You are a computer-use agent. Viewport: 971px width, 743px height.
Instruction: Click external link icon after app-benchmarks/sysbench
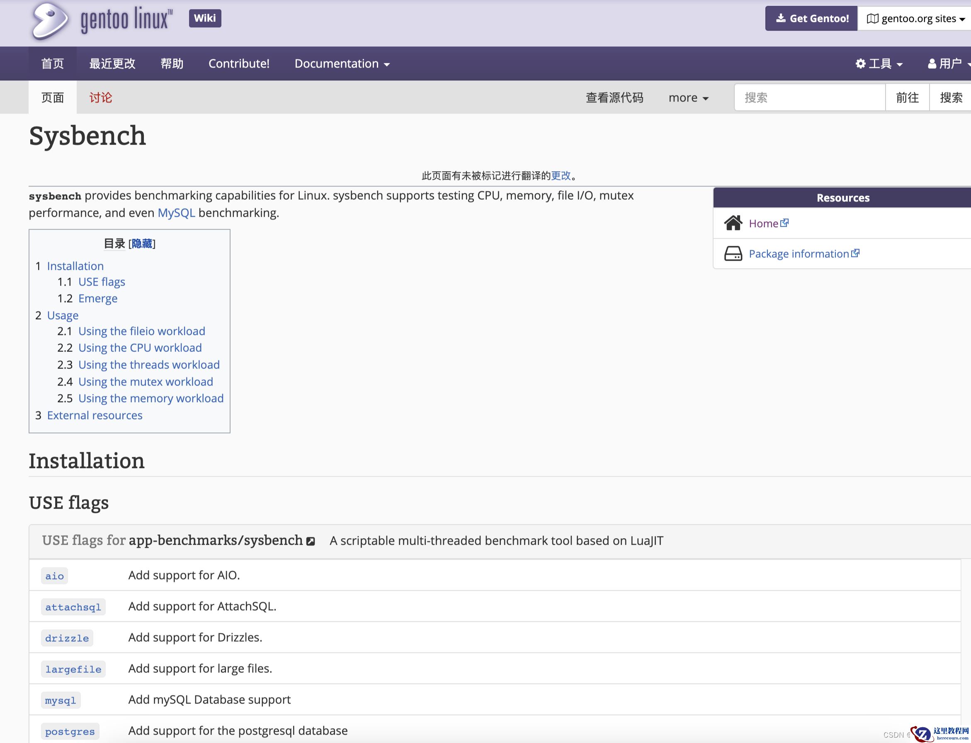tap(311, 541)
